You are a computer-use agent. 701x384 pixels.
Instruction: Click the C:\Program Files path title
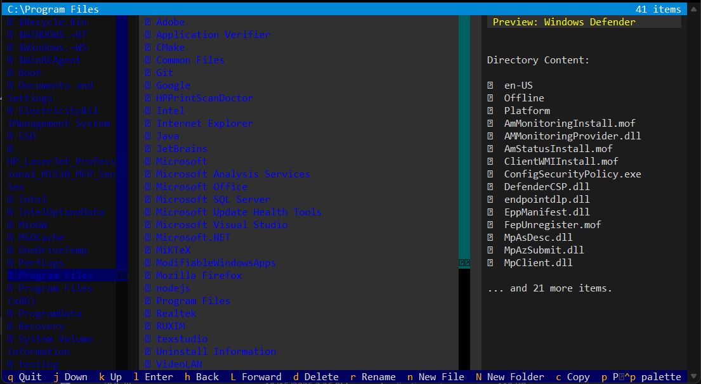(53, 10)
